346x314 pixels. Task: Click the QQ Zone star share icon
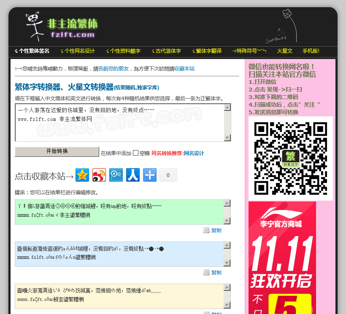pyautogui.click(x=82, y=175)
